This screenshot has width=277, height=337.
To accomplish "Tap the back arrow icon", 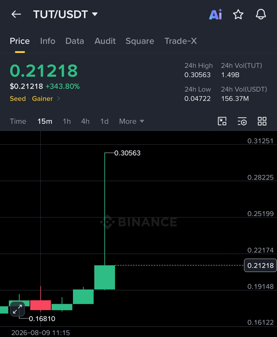I will point(16,14).
